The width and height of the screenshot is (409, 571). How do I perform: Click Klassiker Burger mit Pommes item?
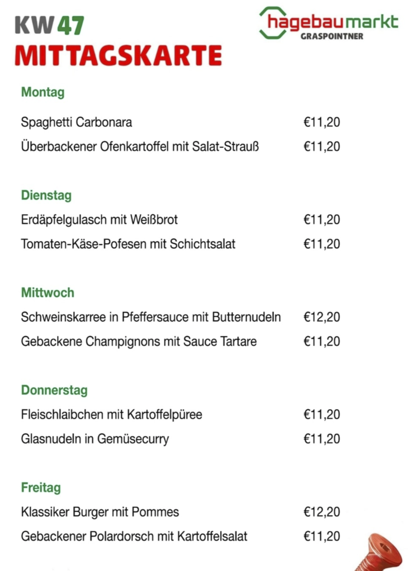coord(100,512)
